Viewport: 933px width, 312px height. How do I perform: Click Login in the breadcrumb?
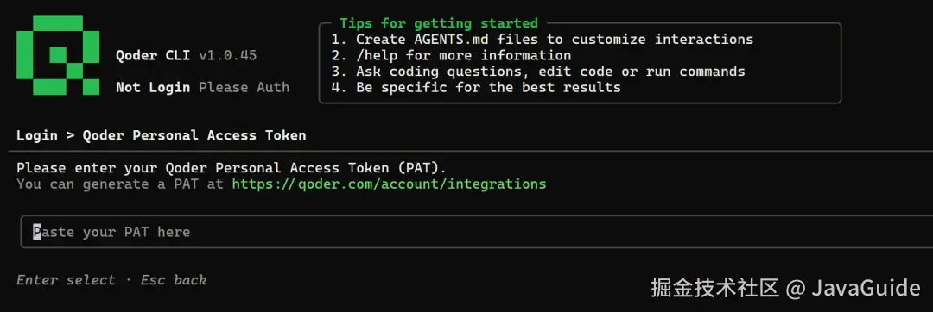(37, 135)
